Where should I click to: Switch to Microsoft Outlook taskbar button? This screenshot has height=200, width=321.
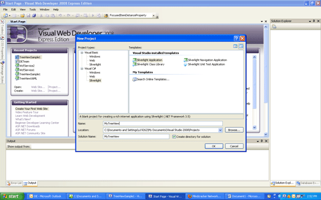coord(47,196)
